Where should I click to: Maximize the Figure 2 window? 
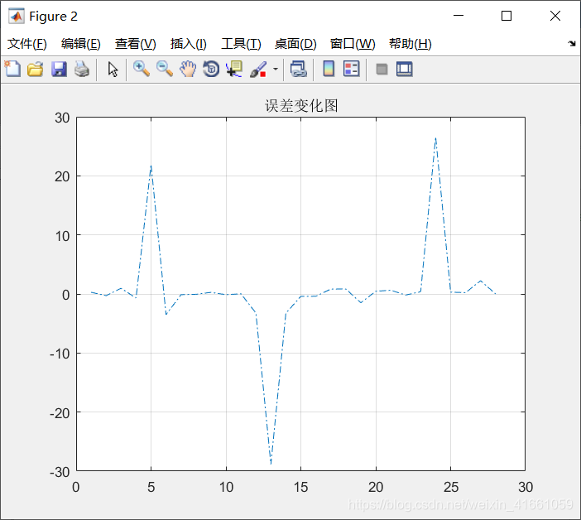[x=507, y=16]
